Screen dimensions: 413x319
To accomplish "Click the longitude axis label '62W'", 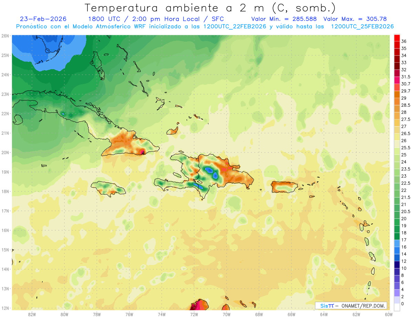I will [356, 315].
